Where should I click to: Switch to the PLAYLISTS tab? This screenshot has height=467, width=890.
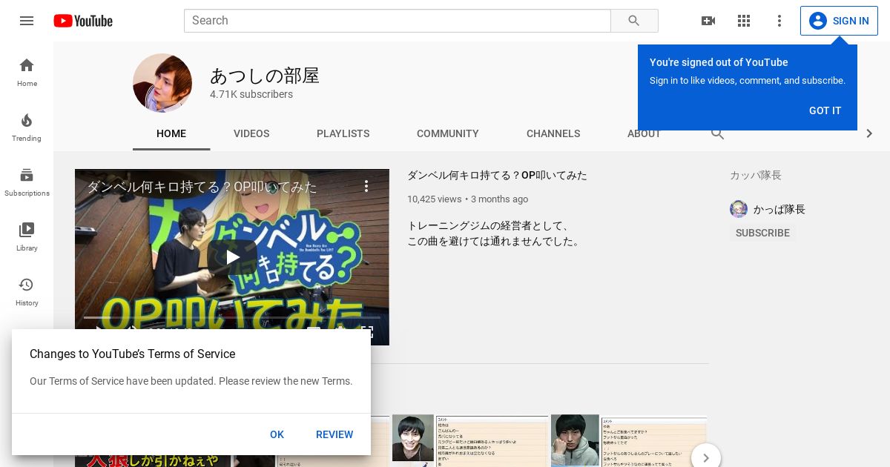coord(343,133)
